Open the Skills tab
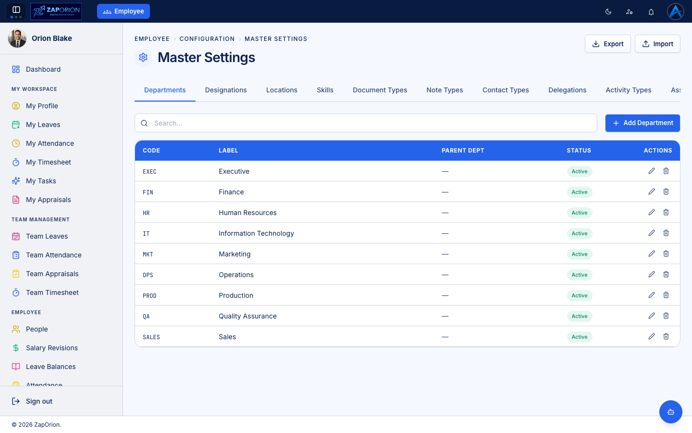 coord(325,90)
